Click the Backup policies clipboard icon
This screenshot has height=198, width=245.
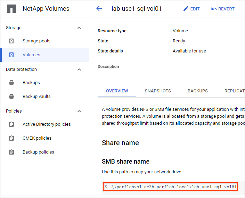[11, 152]
